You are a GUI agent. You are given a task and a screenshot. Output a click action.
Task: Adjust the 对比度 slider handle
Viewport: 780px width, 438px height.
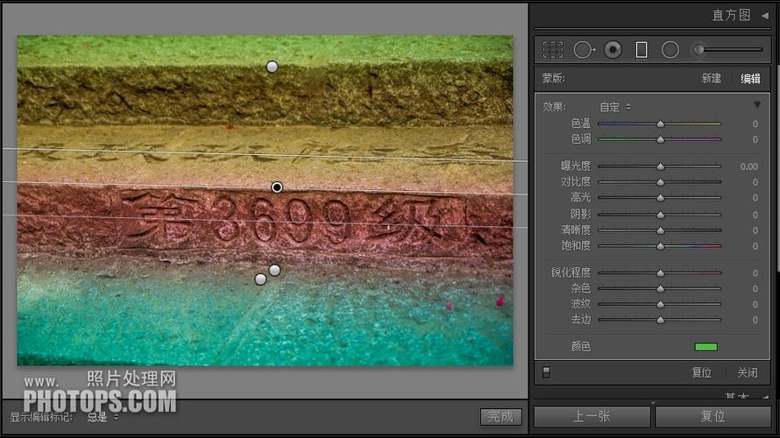(x=661, y=182)
